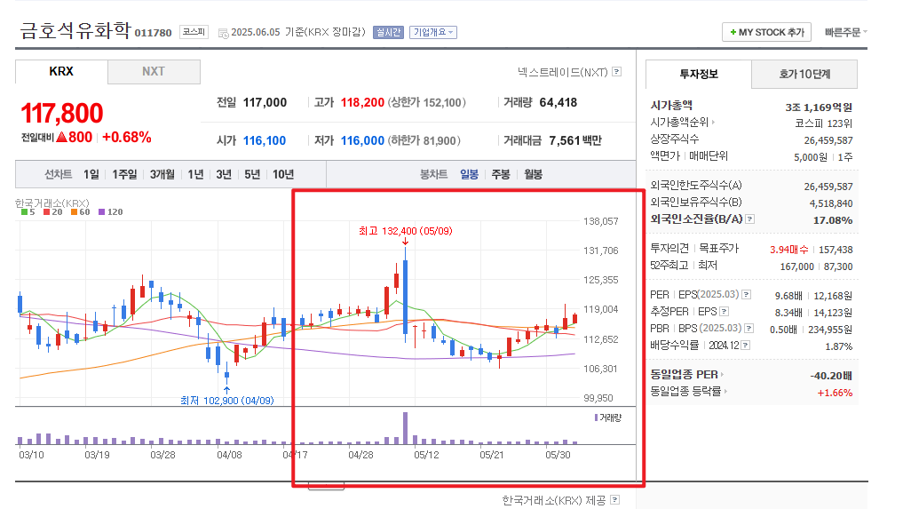Select the 투자정보 tab
Screen dimensions: 903x509
tap(699, 74)
